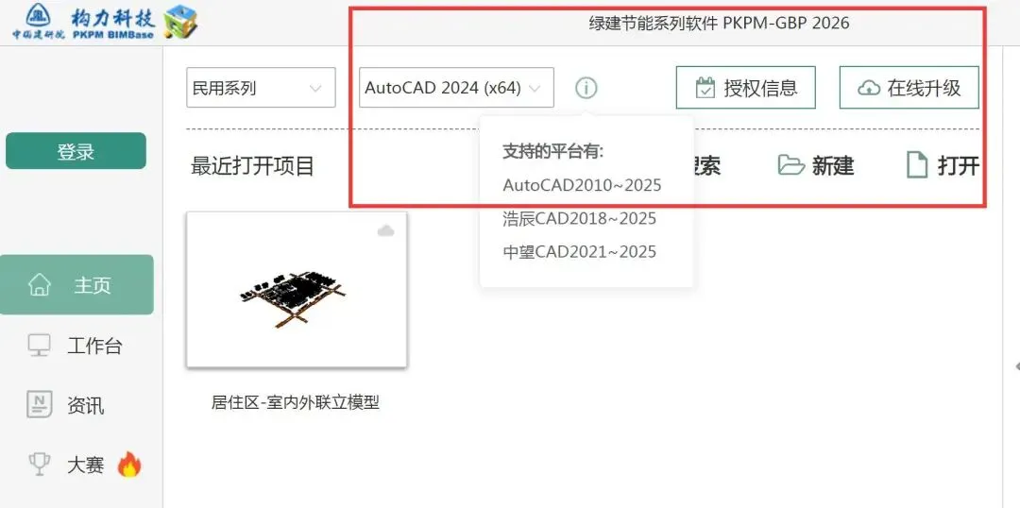The image size is (1020, 508).
Task: Click the folder icon for 新建
Action: point(791,165)
